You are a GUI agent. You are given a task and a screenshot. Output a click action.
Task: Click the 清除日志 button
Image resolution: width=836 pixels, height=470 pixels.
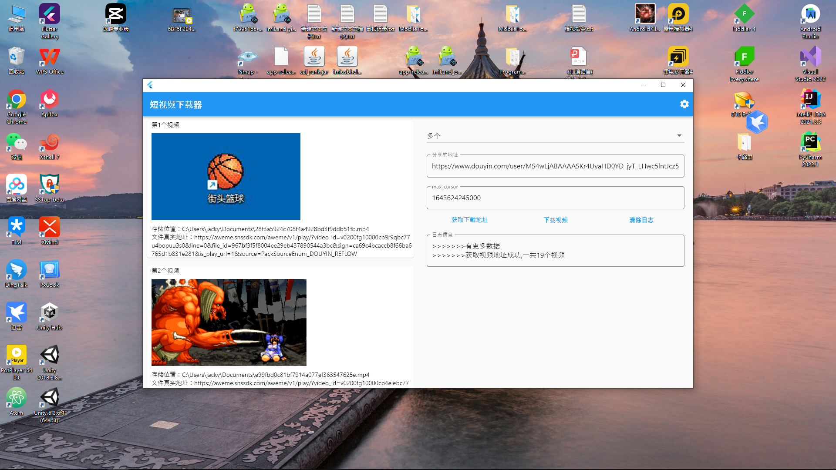point(641,220)
